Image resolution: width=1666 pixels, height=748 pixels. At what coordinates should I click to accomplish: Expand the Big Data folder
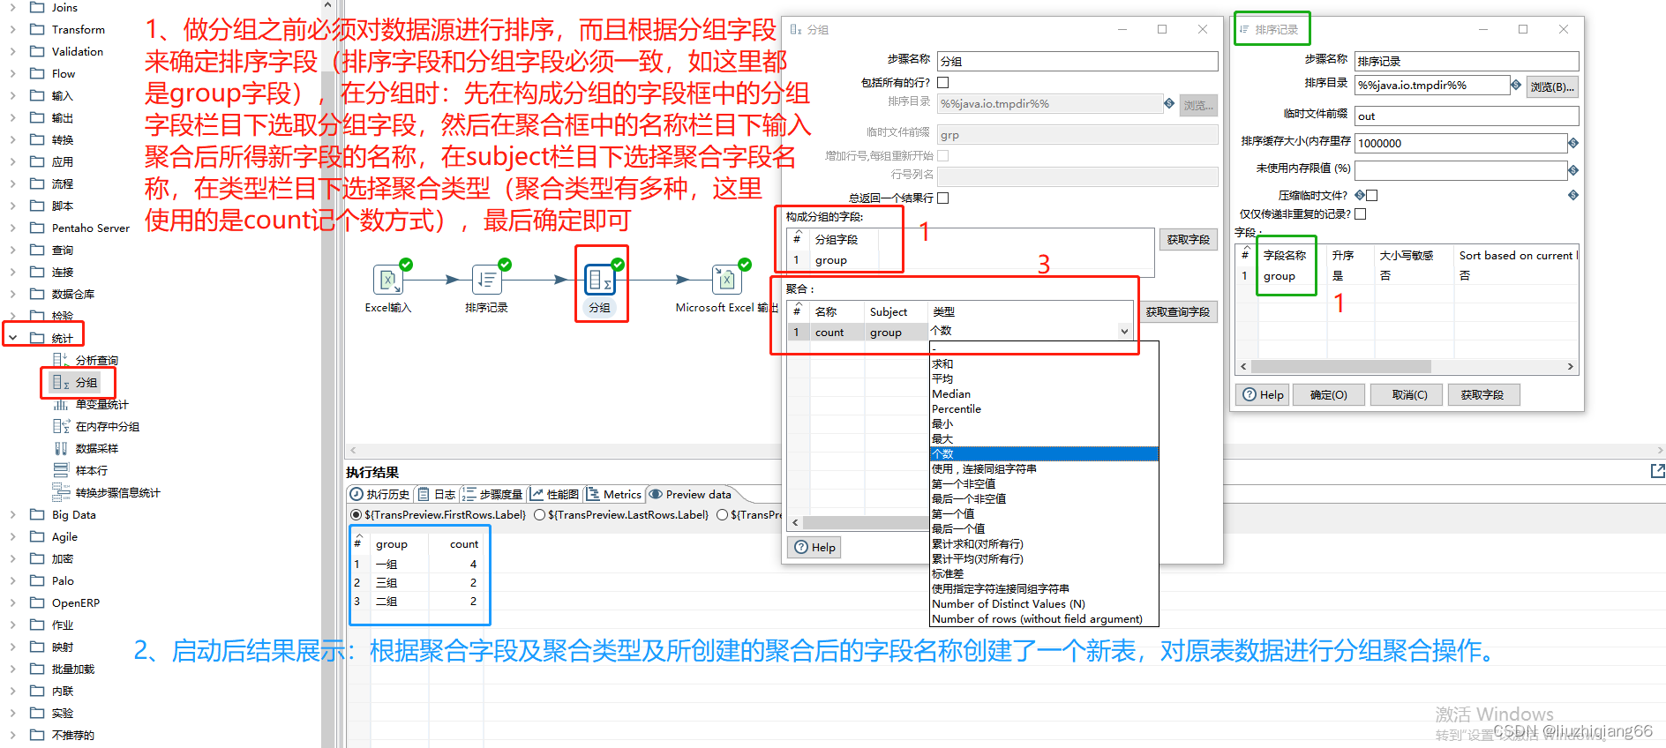tap(12, 514)
